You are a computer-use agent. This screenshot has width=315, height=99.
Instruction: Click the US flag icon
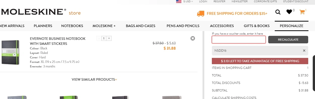[x=179, y=2]
